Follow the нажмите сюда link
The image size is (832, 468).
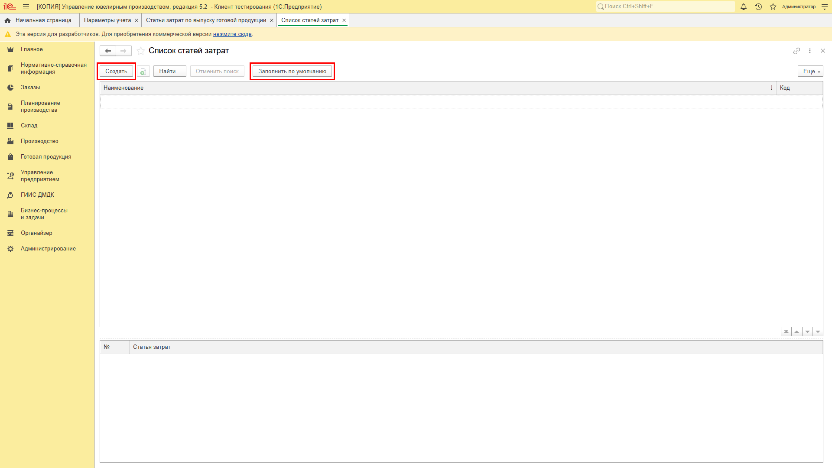click(232, 34)
